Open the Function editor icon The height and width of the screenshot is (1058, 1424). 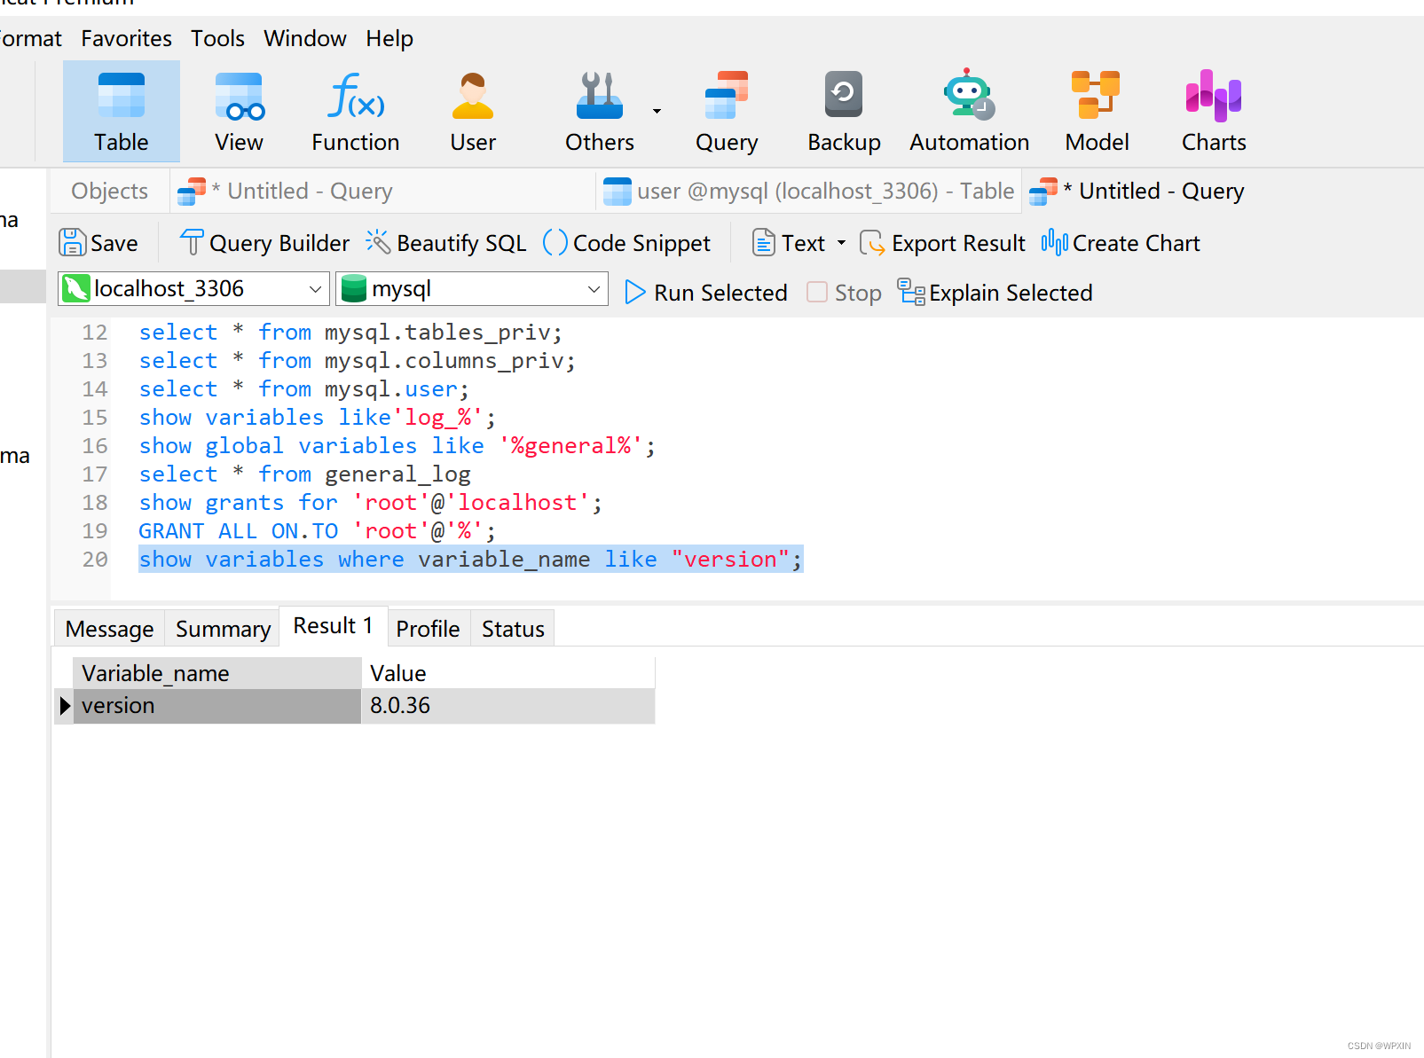click(x=355, y=111)
